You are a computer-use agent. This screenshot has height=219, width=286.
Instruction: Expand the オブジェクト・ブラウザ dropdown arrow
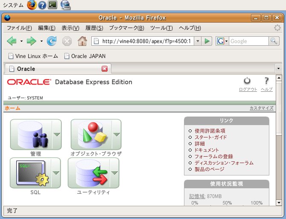tap(117, 134)
